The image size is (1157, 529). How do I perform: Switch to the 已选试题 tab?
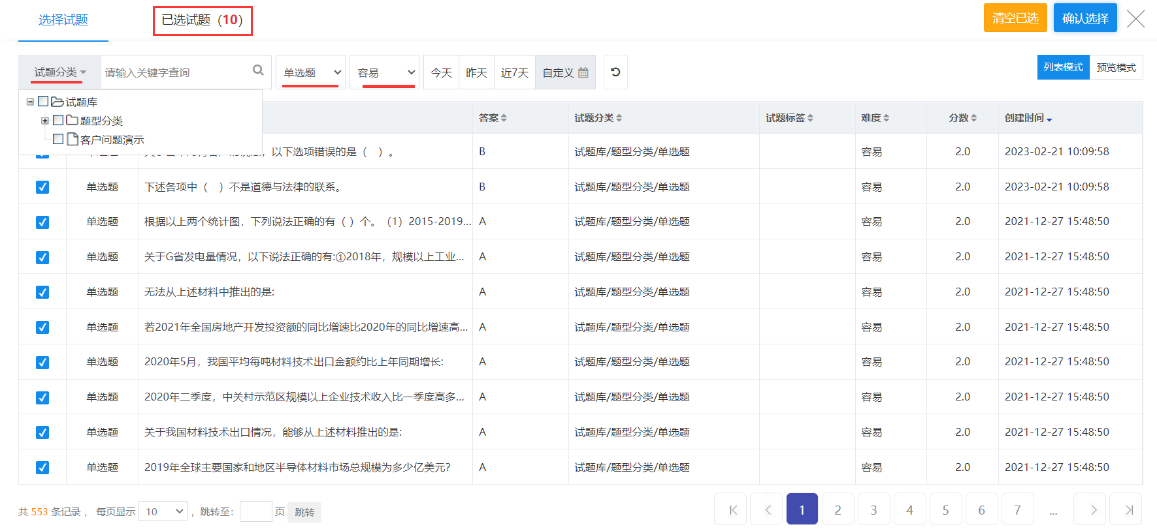(x=202, y=20)
